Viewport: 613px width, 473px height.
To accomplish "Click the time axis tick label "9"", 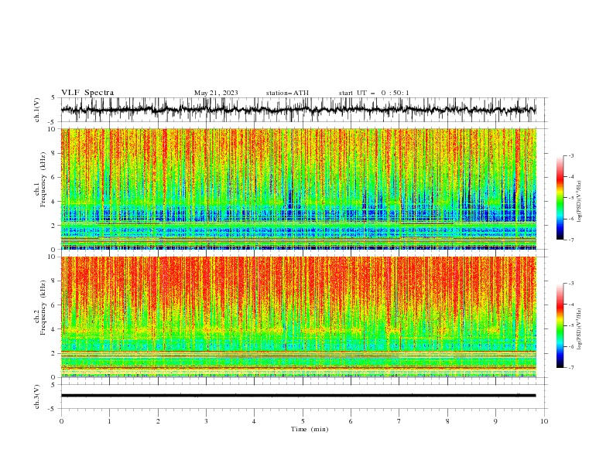I will (495, 421).
